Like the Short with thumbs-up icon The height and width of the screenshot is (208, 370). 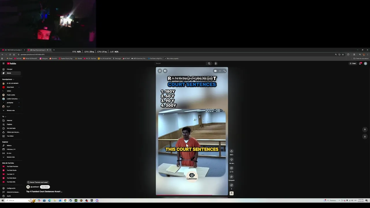(232, 151)
